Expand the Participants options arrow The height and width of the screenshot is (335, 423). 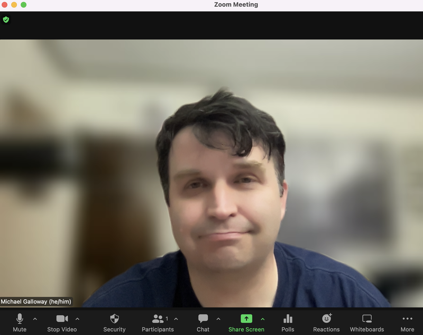tap(176, 319)
